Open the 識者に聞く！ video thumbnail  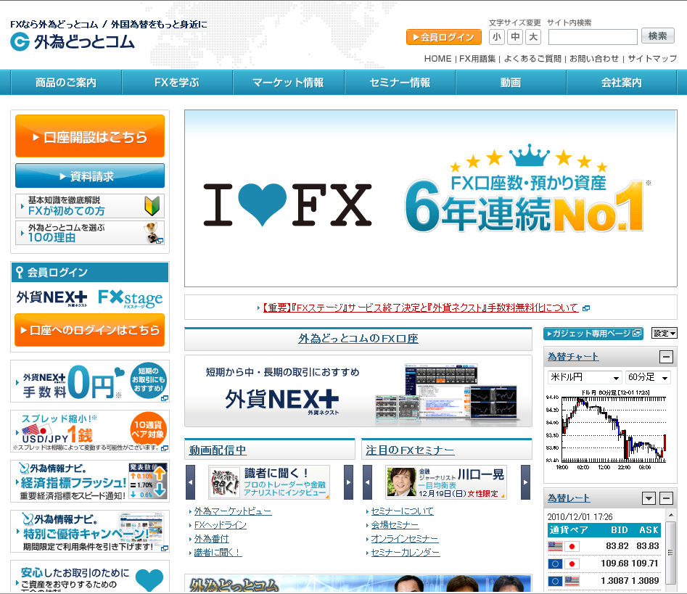pos(269,482)
